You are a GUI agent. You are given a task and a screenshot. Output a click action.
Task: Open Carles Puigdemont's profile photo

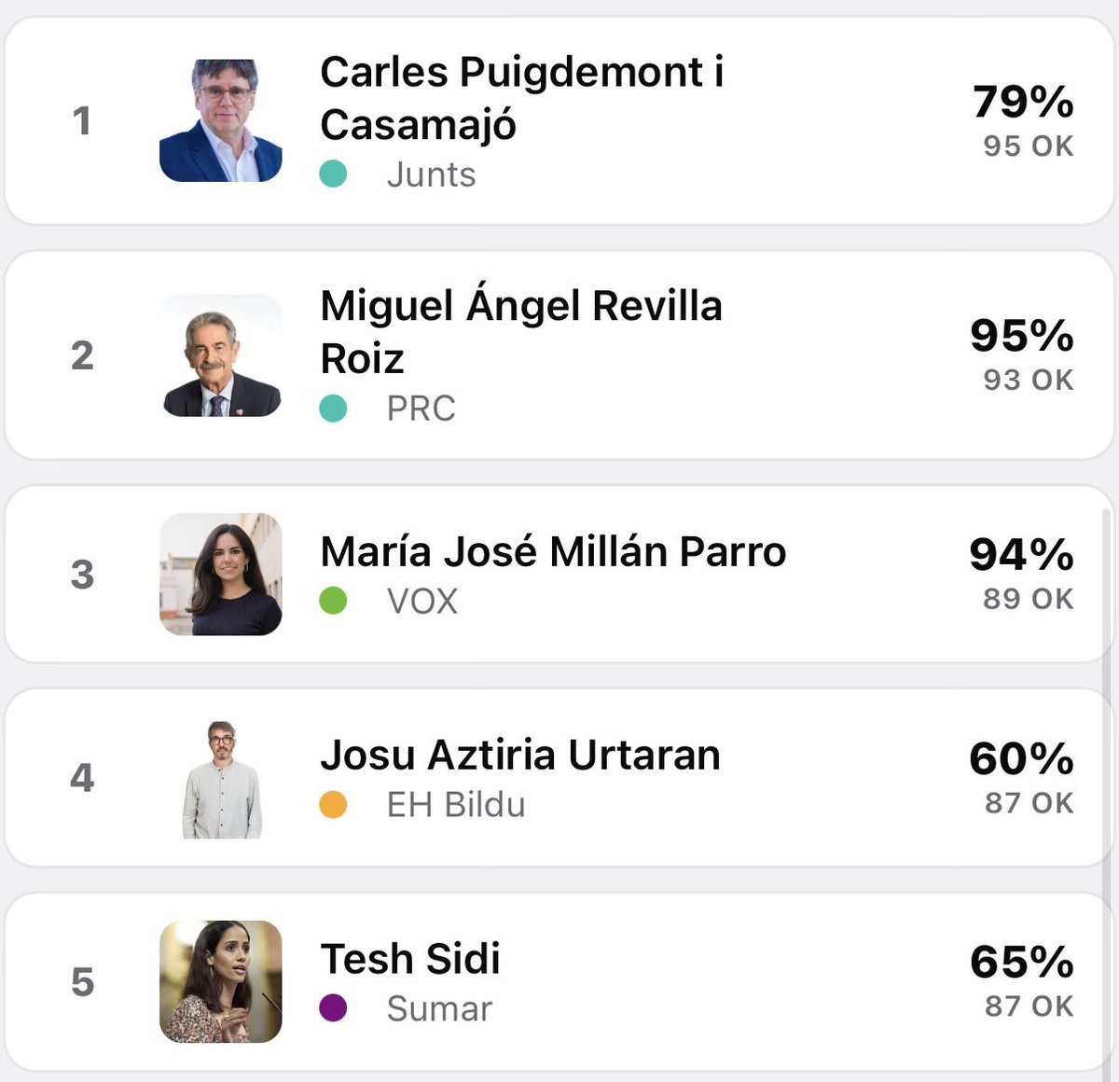[x=221, y=120]
